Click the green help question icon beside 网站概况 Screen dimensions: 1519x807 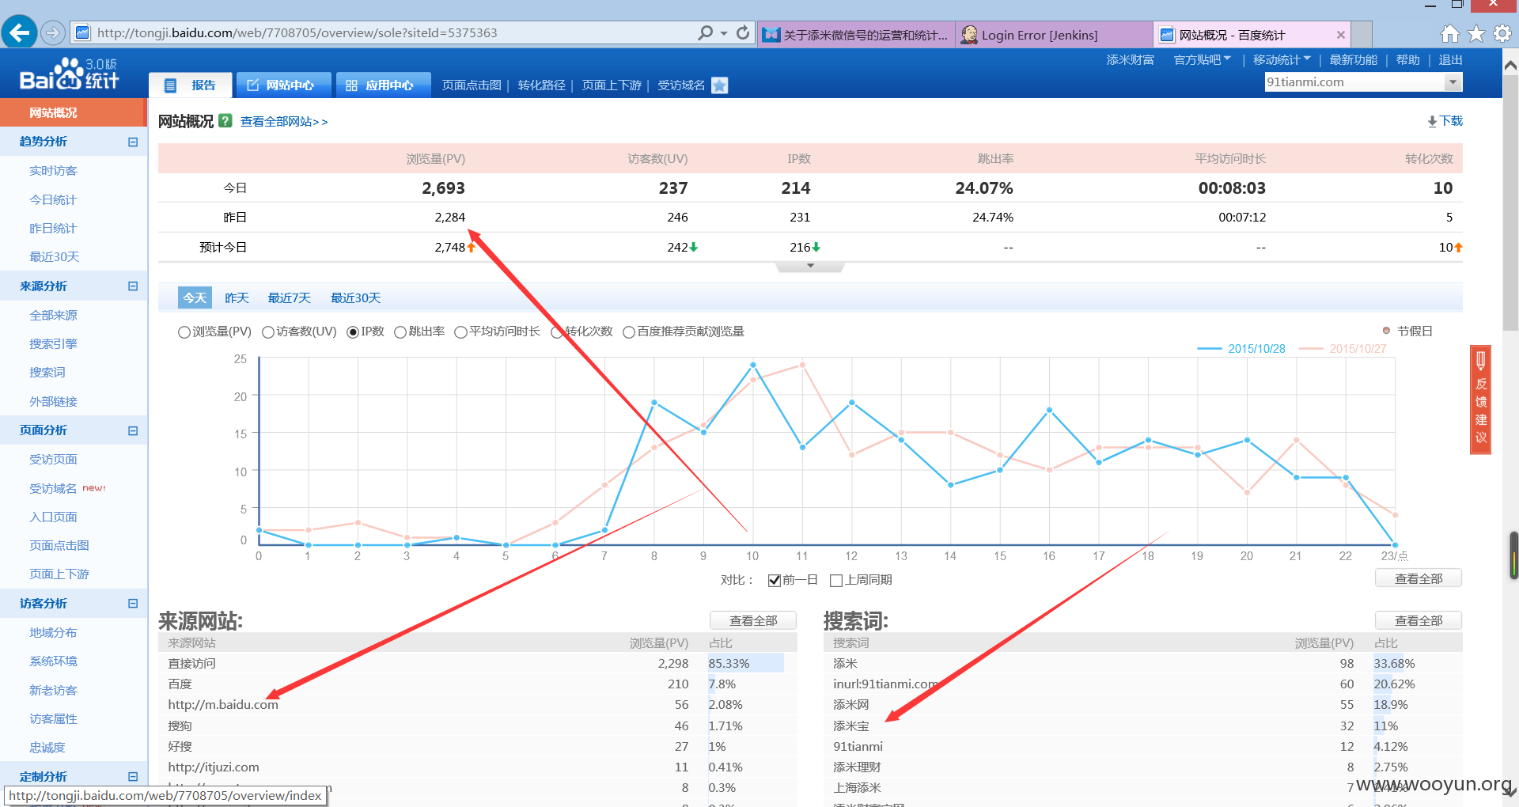(x=225, y=120)
